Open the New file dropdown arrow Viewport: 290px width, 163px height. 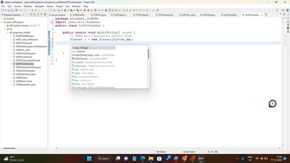coord(5,10)
